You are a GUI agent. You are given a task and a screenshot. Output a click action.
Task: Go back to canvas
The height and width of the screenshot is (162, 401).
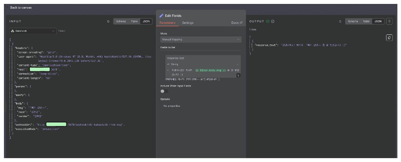21,8
